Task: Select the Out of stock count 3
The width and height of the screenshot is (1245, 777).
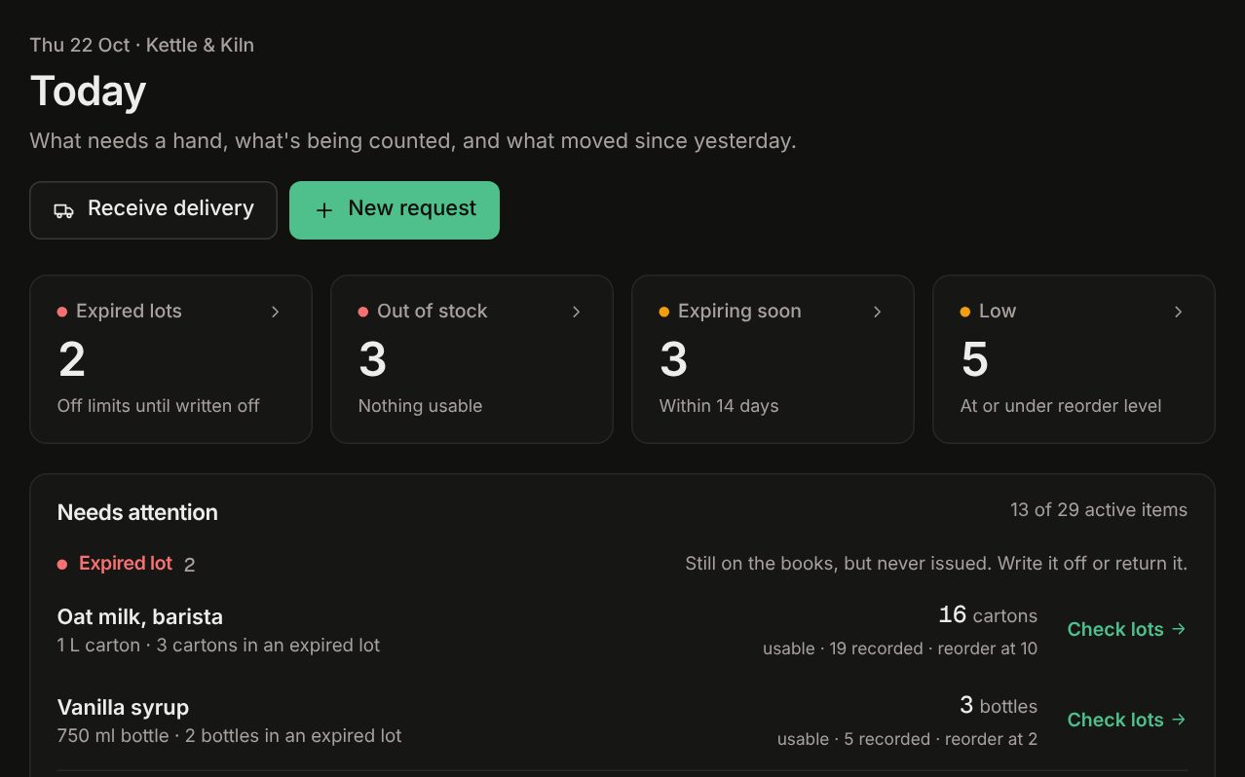Action: [x=372, y=360]
